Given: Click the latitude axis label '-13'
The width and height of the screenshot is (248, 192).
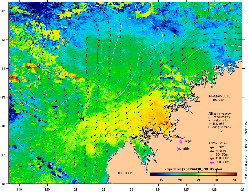Looking at the screenshot, I should (3, 40).
